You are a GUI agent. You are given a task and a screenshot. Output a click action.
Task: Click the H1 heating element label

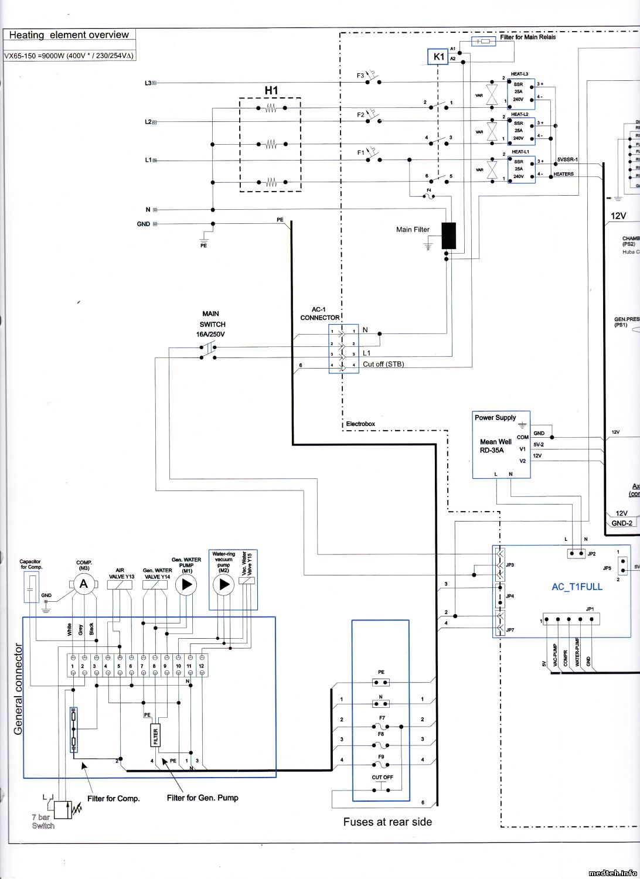(x=271, y=90)
